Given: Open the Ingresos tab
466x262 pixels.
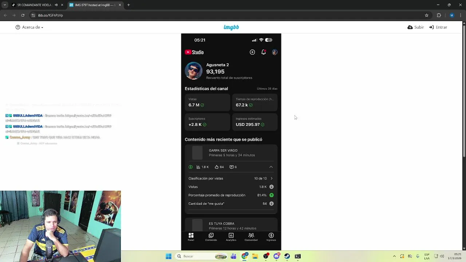Looking at the screenshot, I should (271, 237).
